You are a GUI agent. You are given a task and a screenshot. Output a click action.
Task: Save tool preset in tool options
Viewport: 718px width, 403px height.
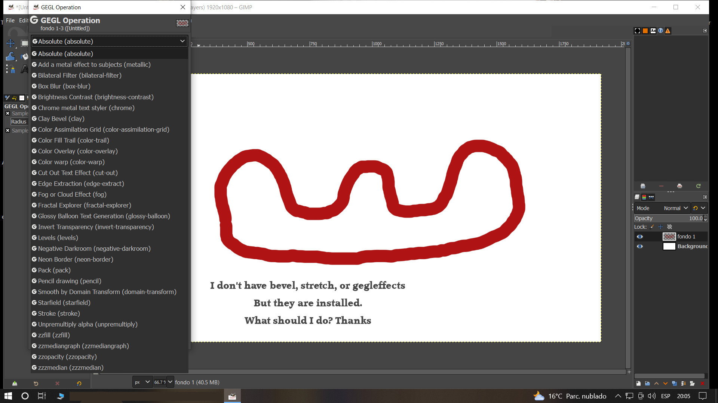[15, 383]
